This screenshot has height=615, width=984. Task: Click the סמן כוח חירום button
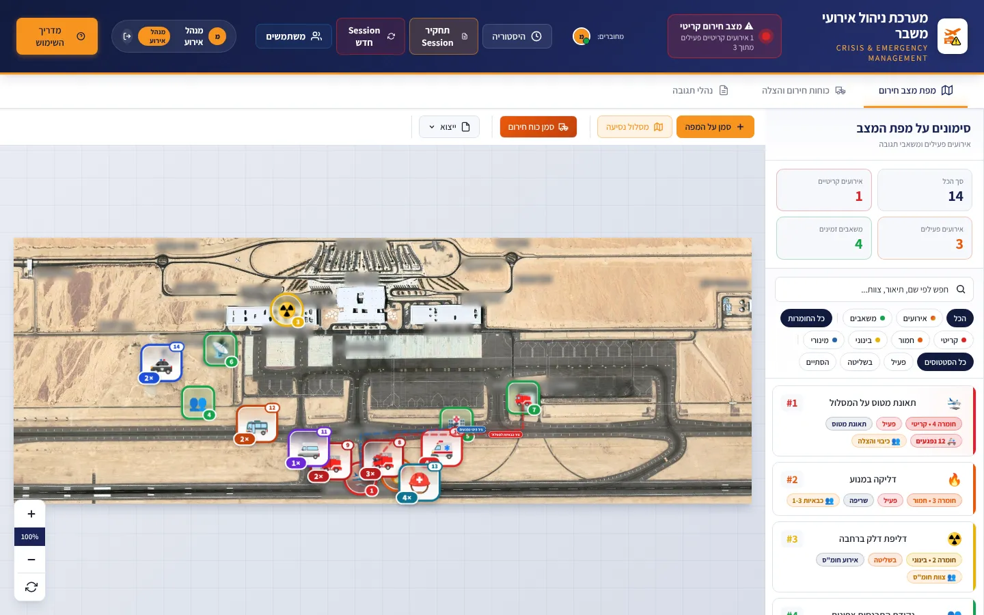[x=538, y=127]
